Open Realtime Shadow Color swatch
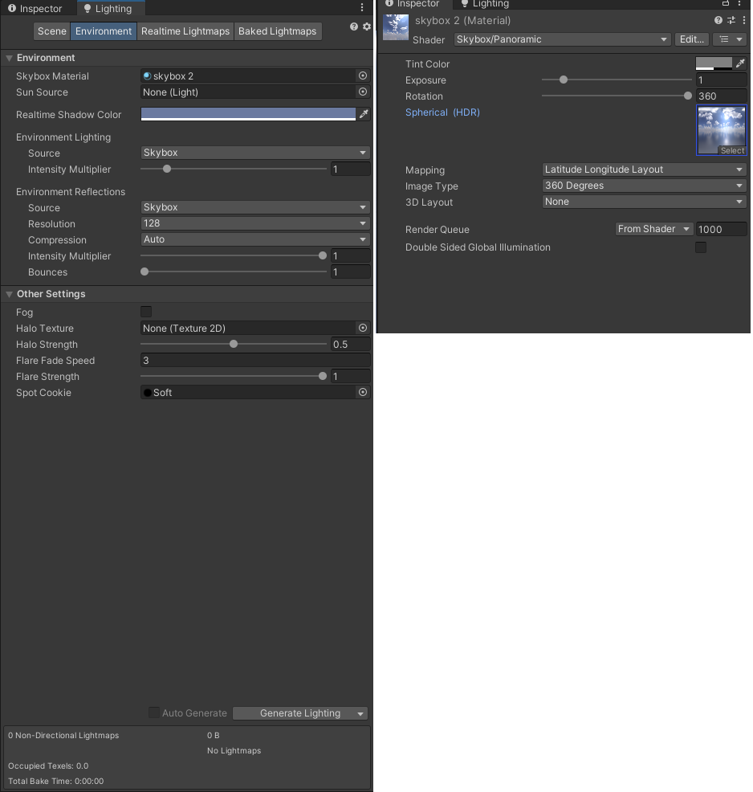 pyautogui.click(x=248, y=114)
